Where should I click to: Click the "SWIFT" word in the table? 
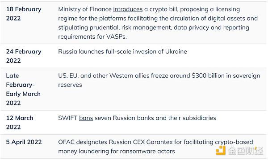click(x=68, y=118)
